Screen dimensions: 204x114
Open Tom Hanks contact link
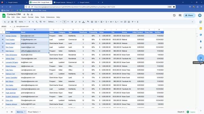(9, 85)
